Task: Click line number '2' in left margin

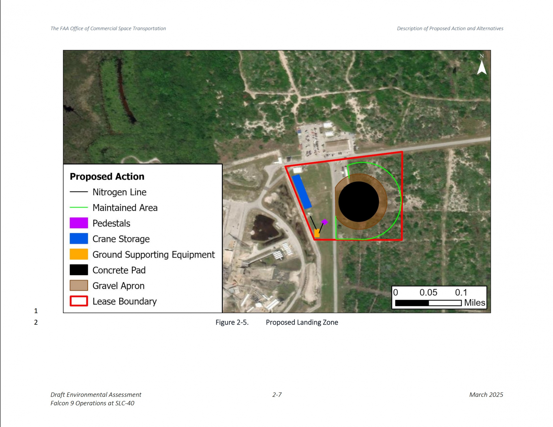Action: coord(36,322)
